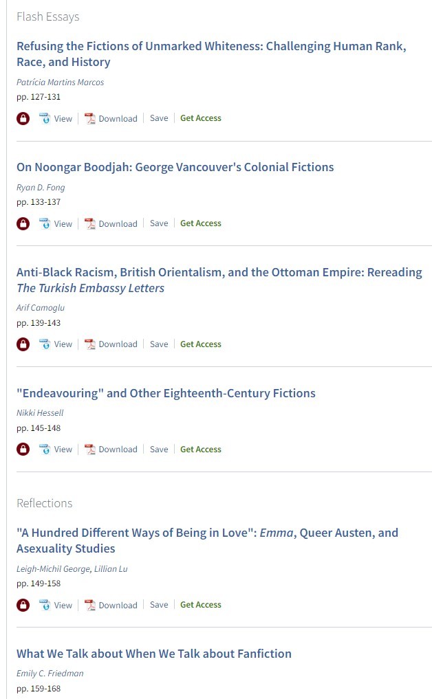This screenshot has width=432, height=699.
Task: Open "What We Talk about When We Talk about Fanfiction"
Action: 154,654
